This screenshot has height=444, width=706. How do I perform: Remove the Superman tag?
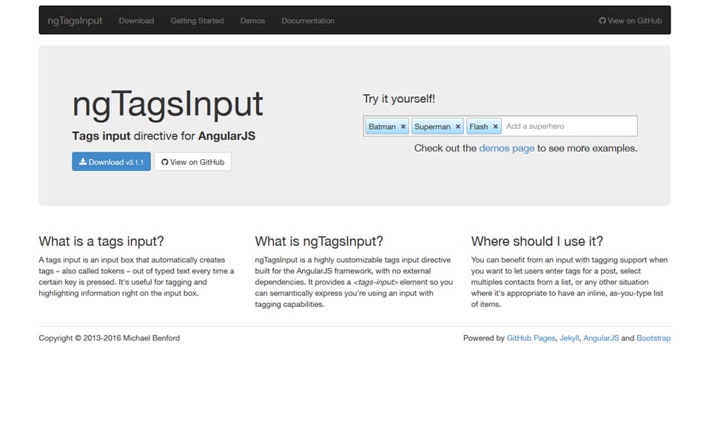click(458, 127)
